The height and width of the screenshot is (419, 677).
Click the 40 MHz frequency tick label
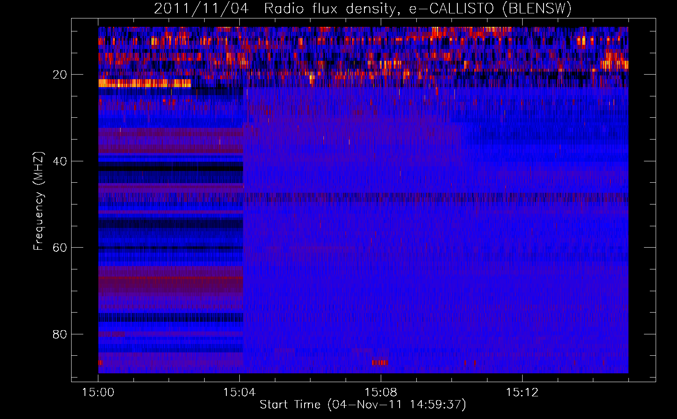(x=60, y=161)
